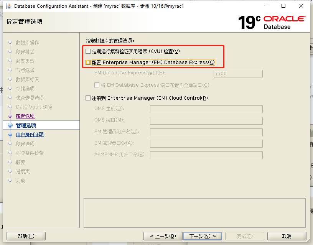Click the EM 管理员用户名 input field

(206, 132)
